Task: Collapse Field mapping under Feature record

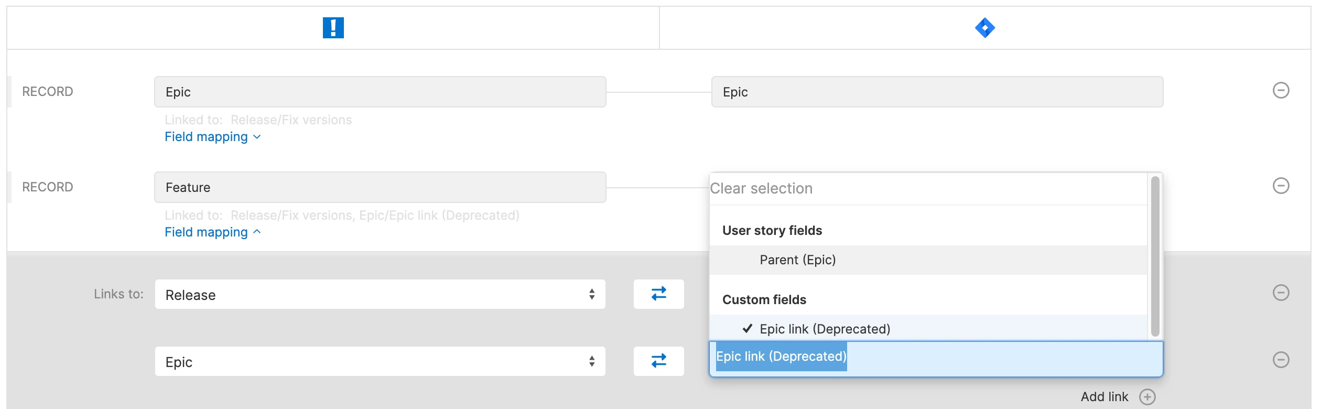Action: (212, 232)
